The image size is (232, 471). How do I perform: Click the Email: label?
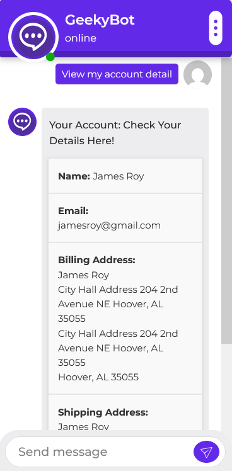[73, 211]
